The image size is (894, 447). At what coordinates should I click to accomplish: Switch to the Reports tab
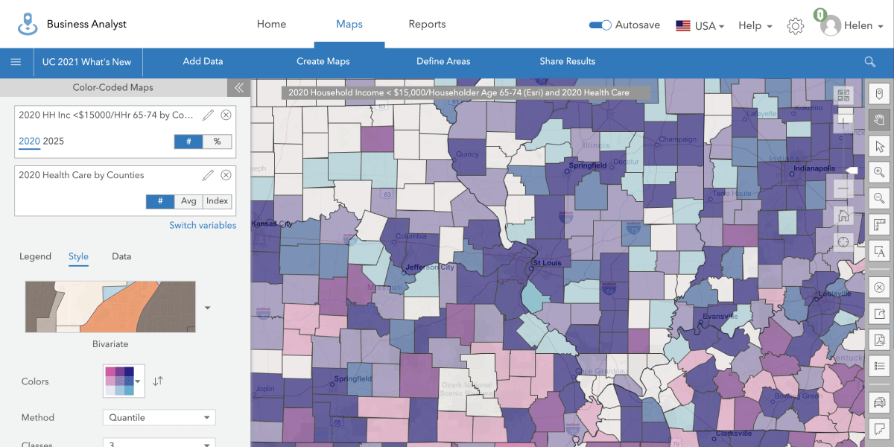coord(427,24)
